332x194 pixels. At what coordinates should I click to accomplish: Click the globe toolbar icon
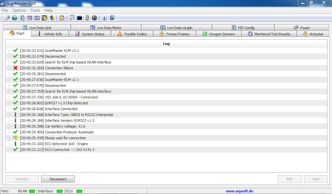15,18
